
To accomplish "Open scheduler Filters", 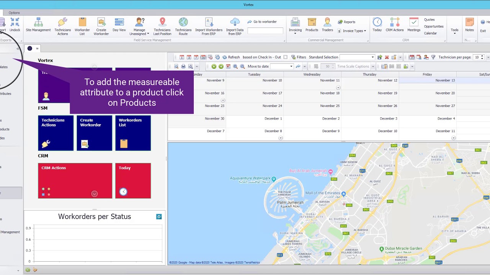I will 299,57.
